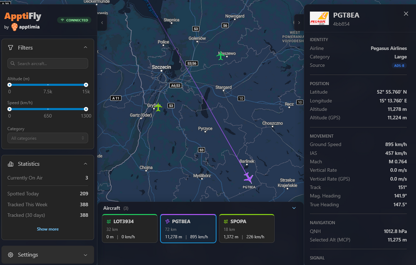Click the Currently On Air value
This screenshot has width=416, height=265.
[87, 178]
